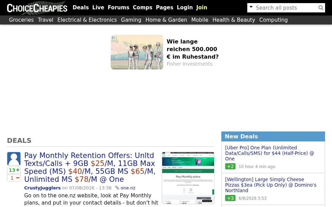Click the ChoiceCheapies logo
The height and width of the screenshot is (207, 332).
pyautogui.click(x=37, y=8)
